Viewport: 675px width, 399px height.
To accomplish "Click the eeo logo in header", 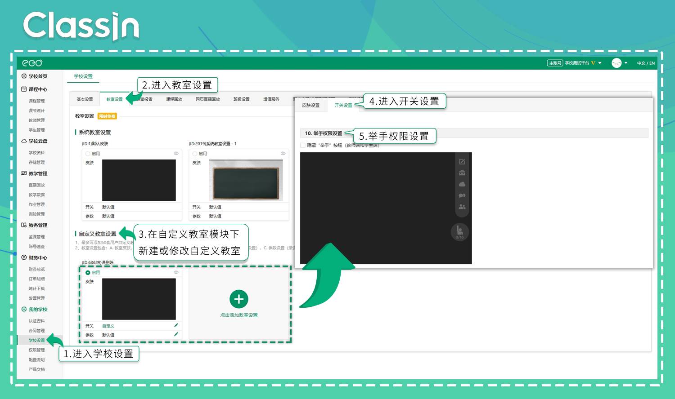I will (32, 63).
